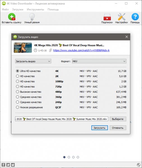
Task: Click the Загрузить download button
Action: pos(99,128)
